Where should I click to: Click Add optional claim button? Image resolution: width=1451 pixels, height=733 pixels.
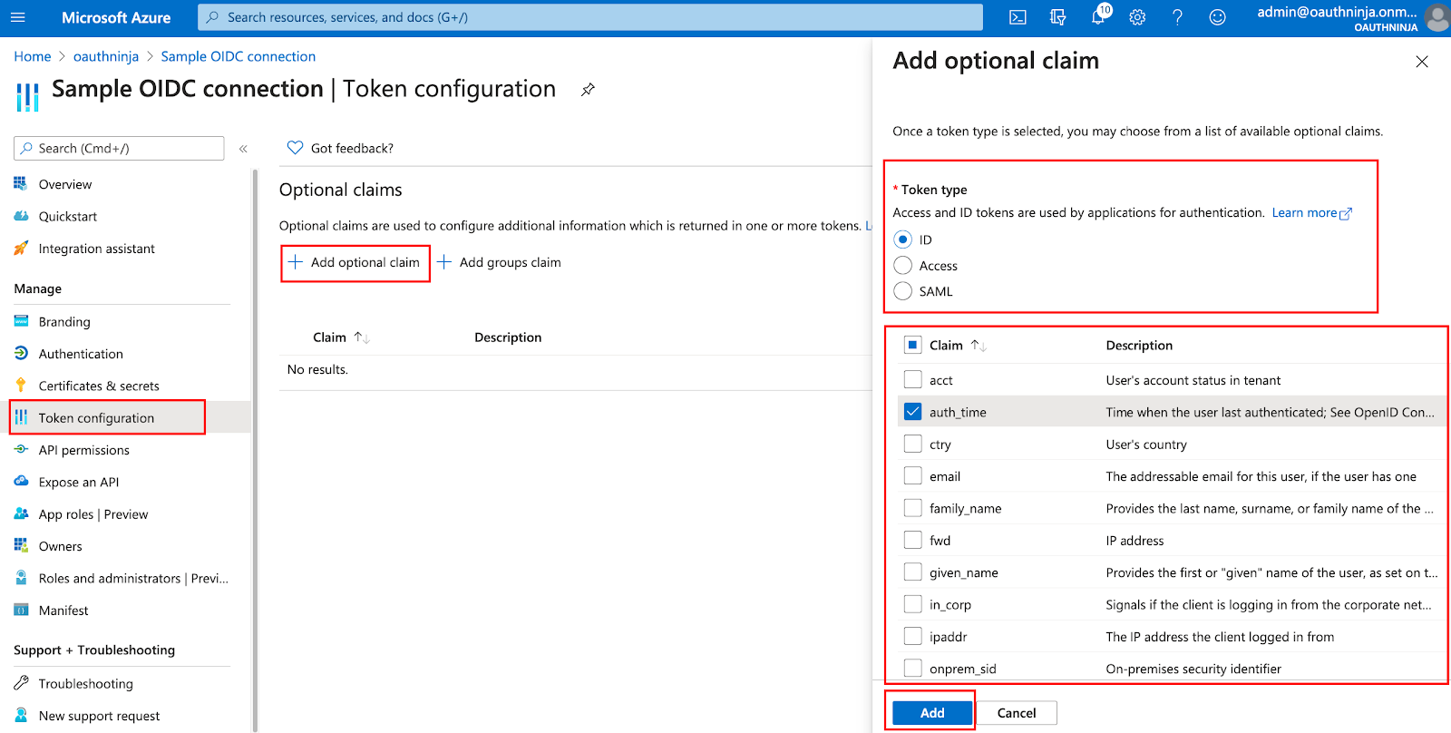(x=355, y=262)
